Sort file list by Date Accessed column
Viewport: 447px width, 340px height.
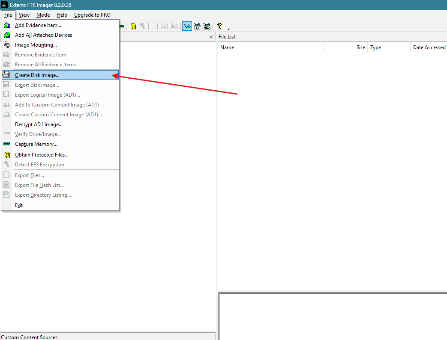(x=429, y=47)
